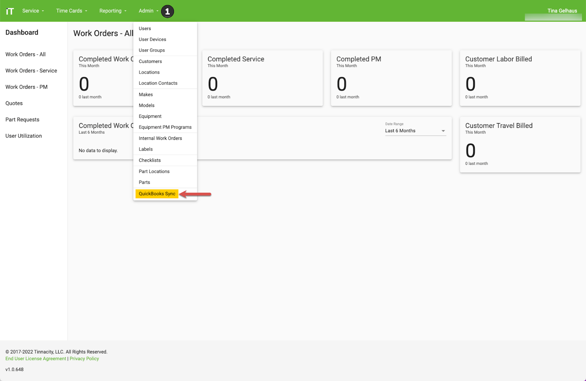586x381 pixels.
Task: Select Part Locations menu entry
Action: coord(165,171)
